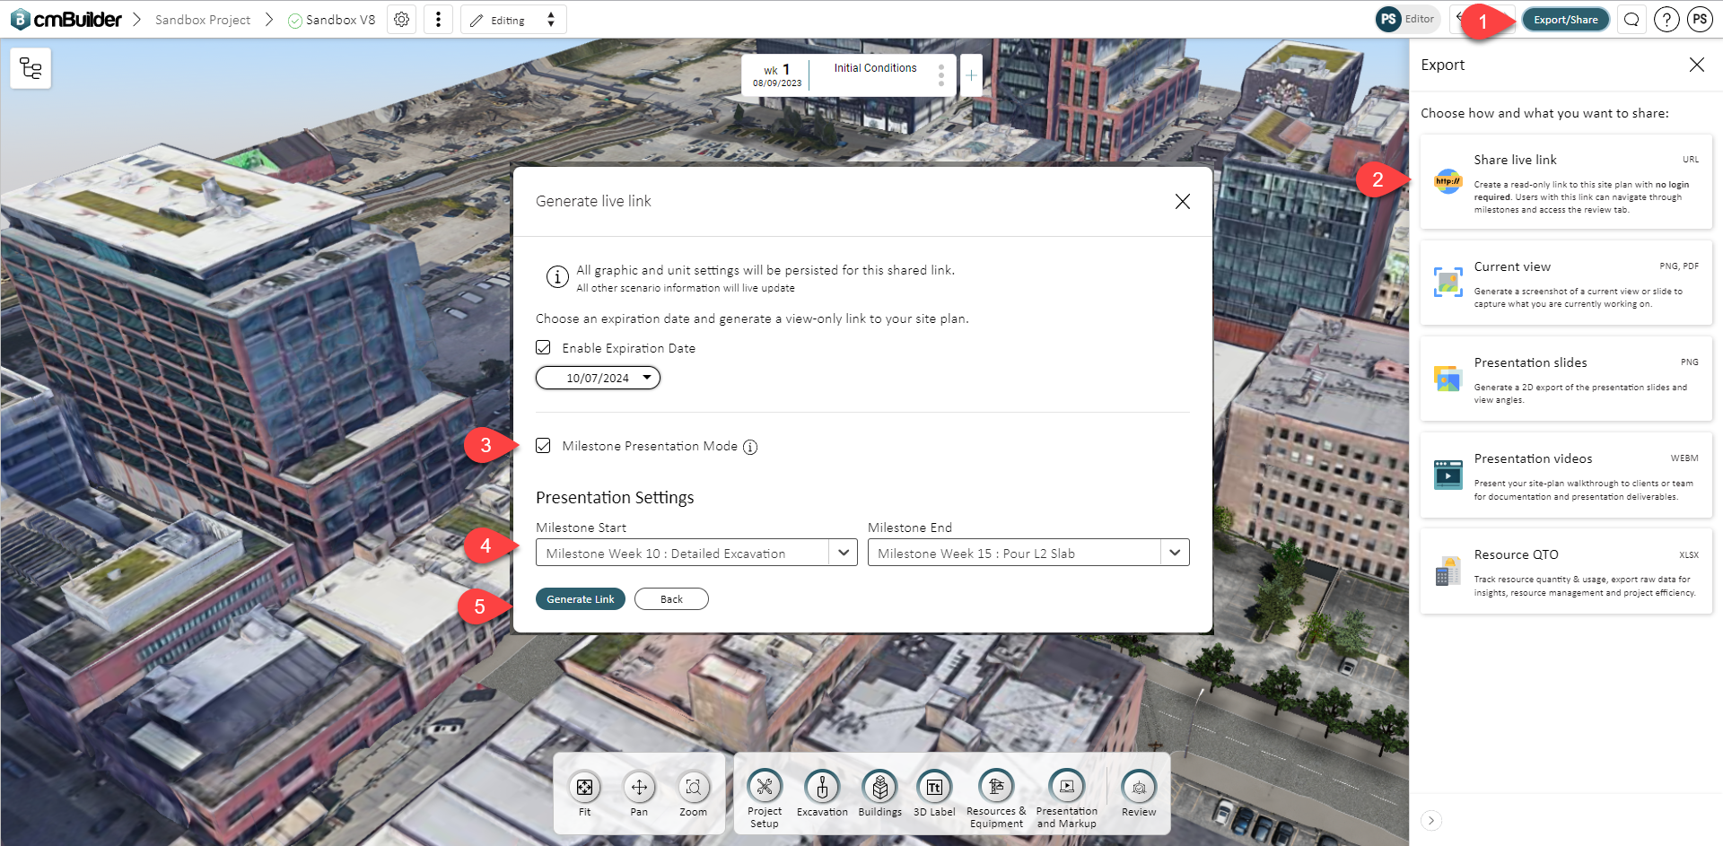Click the 'Milestone End' label
This screenshot has height=846, width=1723.
point(910,528)
